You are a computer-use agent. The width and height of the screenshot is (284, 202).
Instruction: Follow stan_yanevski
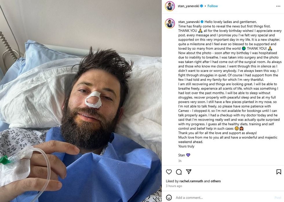coord(212,6)
